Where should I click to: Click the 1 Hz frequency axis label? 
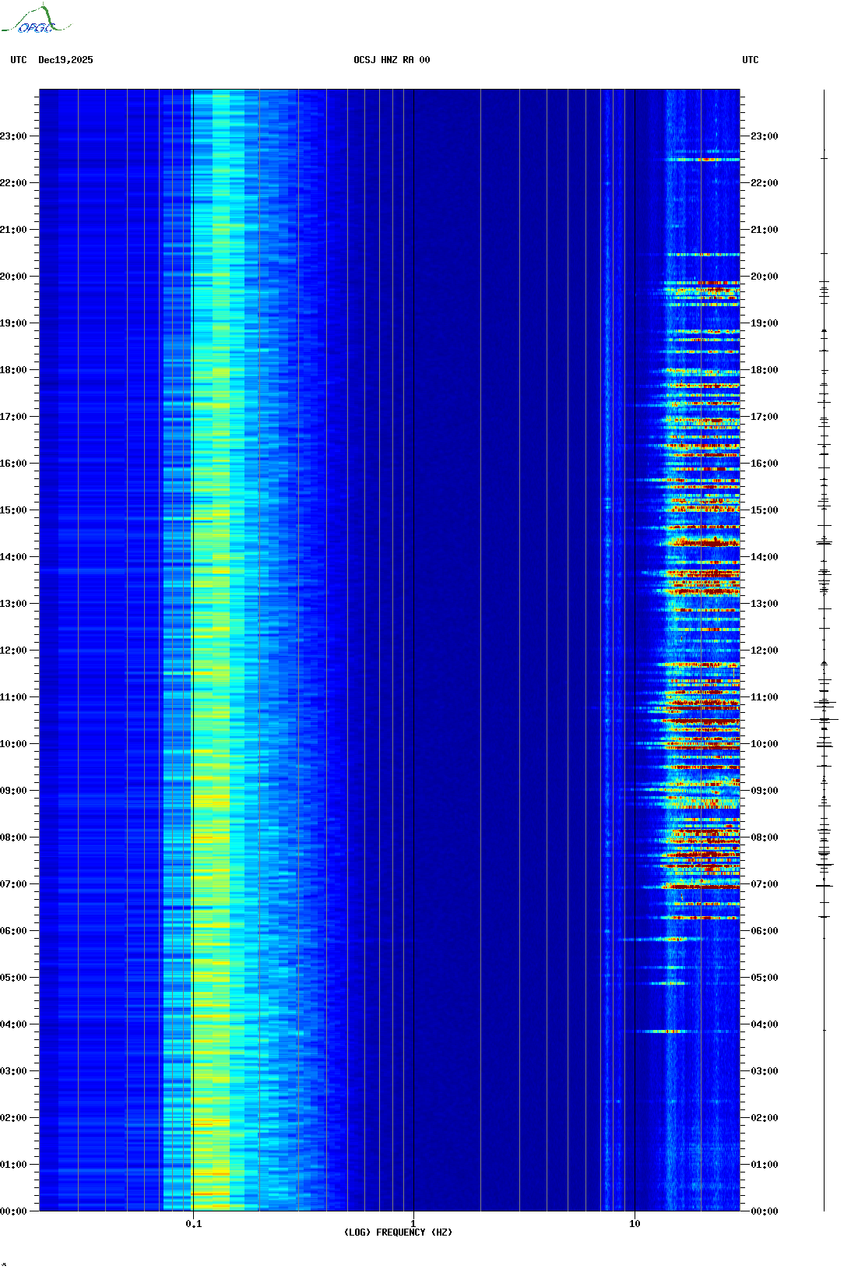413,1223
